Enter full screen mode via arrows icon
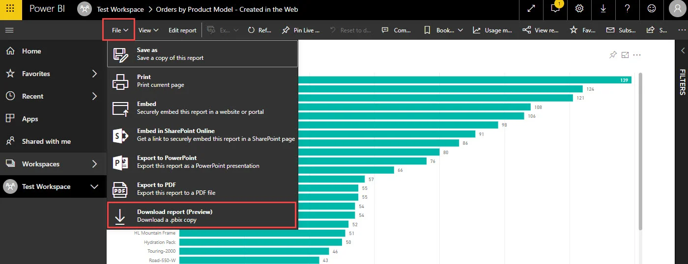The height and width of the screenshot is (264, 688). click(532, 9)
